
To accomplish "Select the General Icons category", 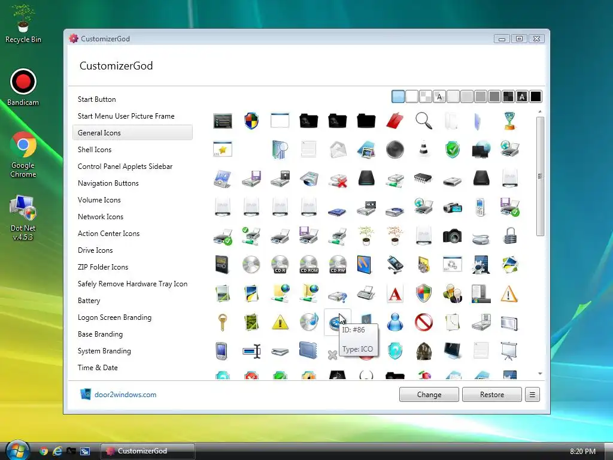I will (x=132, y=132).
